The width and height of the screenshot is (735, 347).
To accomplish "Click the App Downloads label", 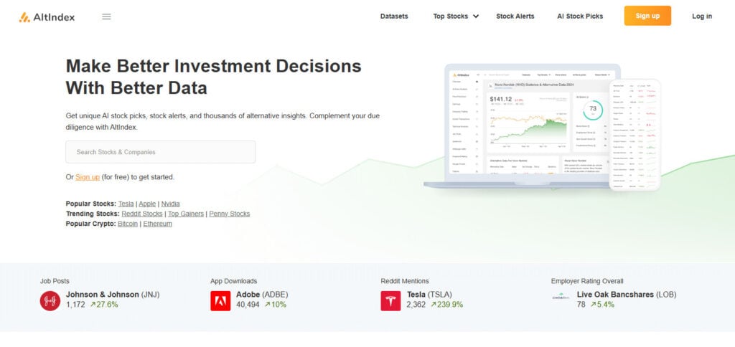I will point(233,281).
